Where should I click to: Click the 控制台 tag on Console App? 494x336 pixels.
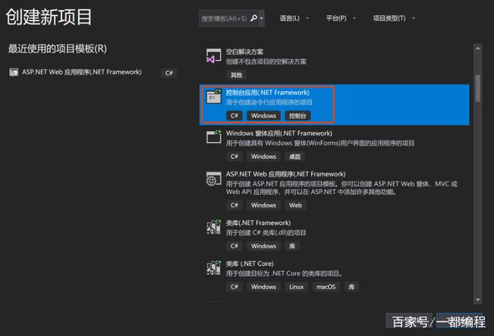297,116
